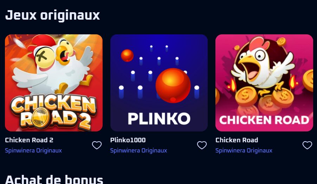Open the Plinko1000 title link

click(128, 140)
